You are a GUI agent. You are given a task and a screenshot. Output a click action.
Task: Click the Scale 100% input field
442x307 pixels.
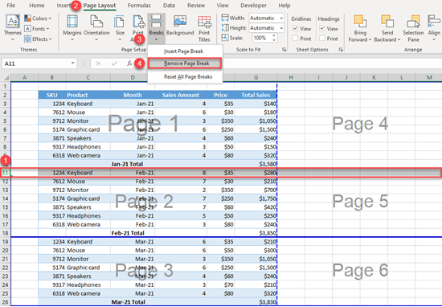(x=260, y=38)
